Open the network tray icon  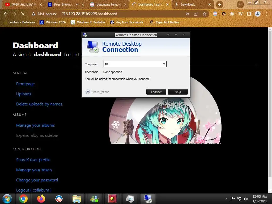click(239, 199)
